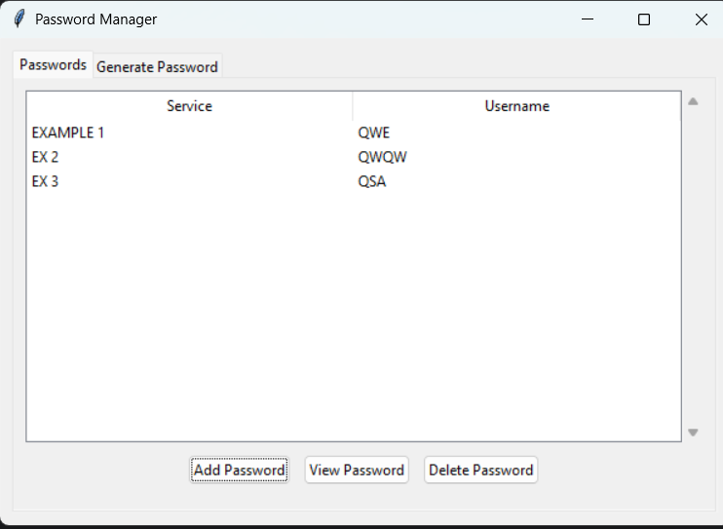
Task: Click the scrollbar down arrow
Action: tap(693, 433)
